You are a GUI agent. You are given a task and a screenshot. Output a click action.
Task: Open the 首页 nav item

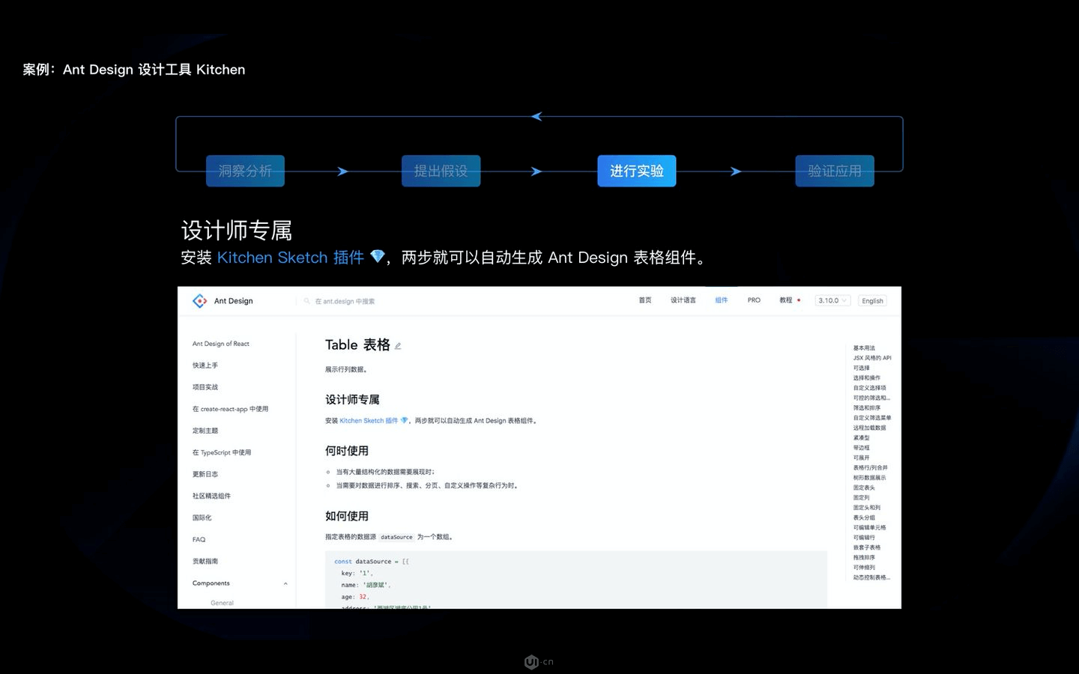[645, 300]
